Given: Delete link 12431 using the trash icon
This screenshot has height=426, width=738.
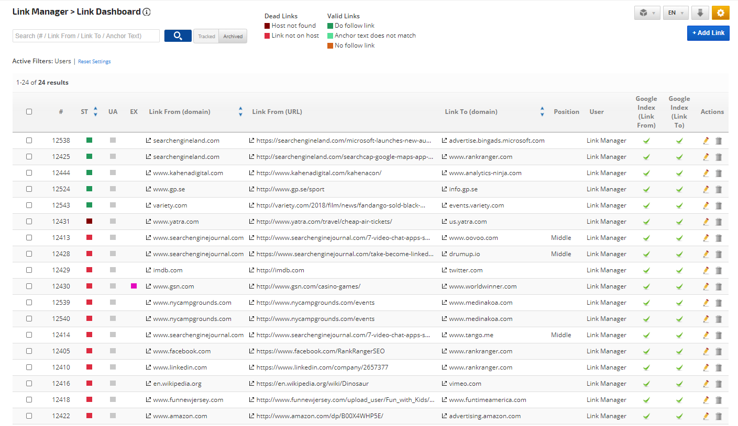Looking at the screenshot, I should (719, 222).
